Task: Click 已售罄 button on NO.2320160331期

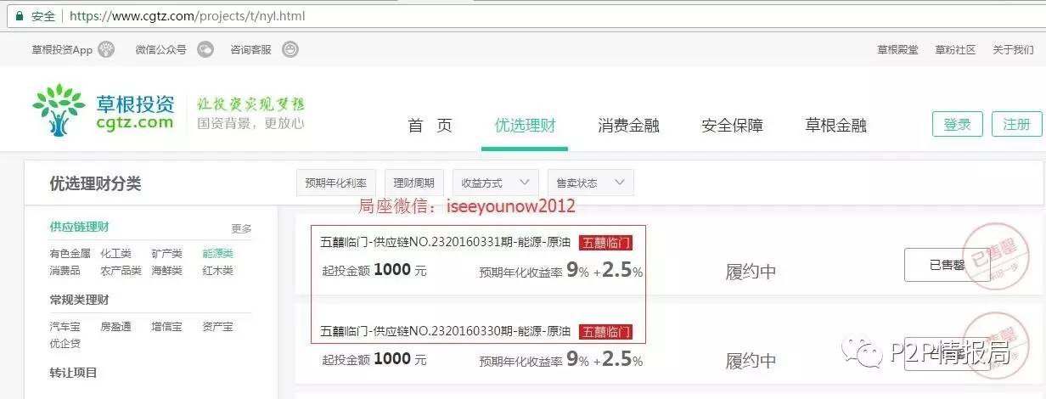Action: pos(947,265)
